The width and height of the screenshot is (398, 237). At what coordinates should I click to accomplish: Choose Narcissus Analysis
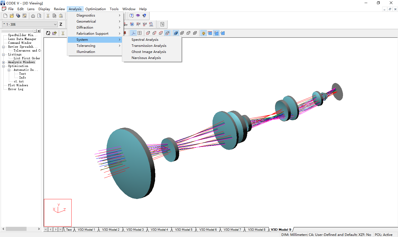point(152,58)
